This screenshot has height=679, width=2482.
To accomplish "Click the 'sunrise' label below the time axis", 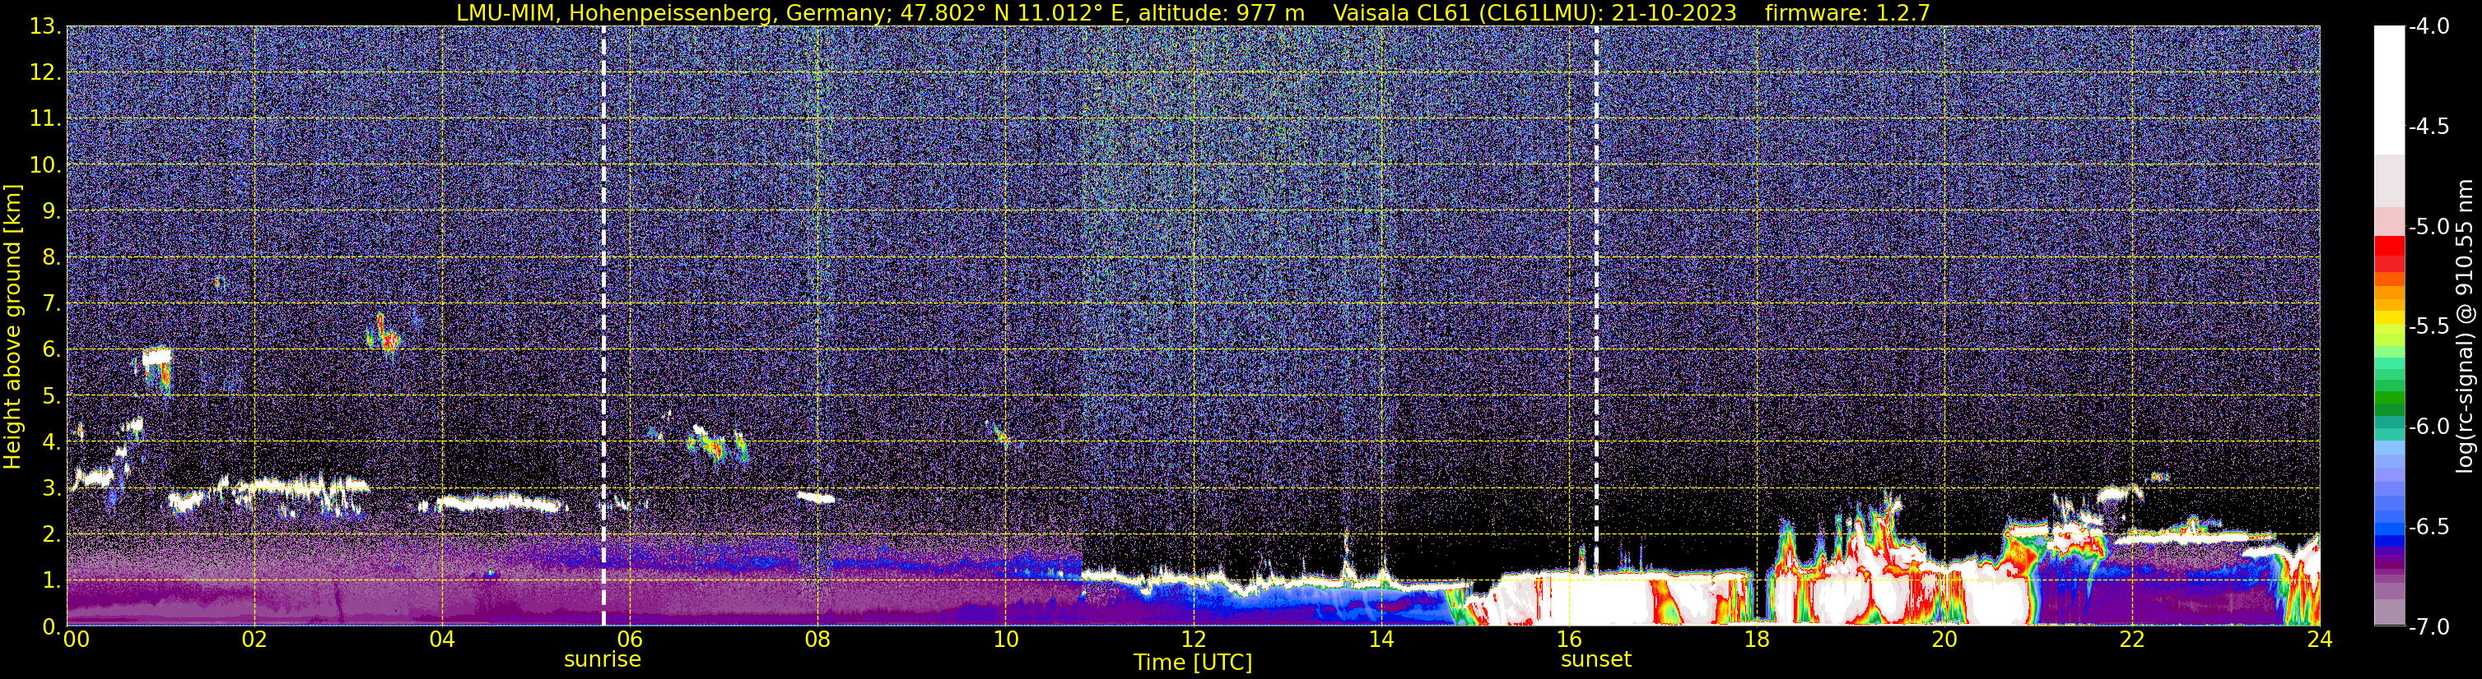I will [603, 658].
